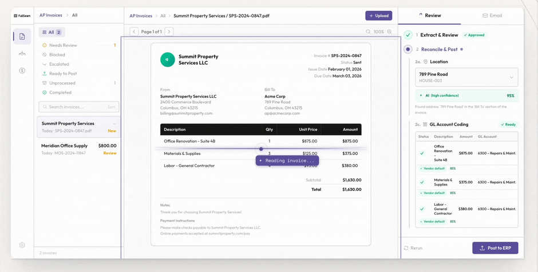The height and width of the screenshot is (272, 538).
Task: Click AP Invoices breadcrumb in left panel
Action: (51, 15)
